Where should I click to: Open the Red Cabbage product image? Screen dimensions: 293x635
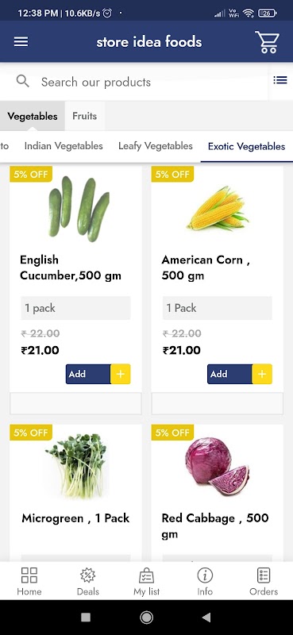click(218, 466)
